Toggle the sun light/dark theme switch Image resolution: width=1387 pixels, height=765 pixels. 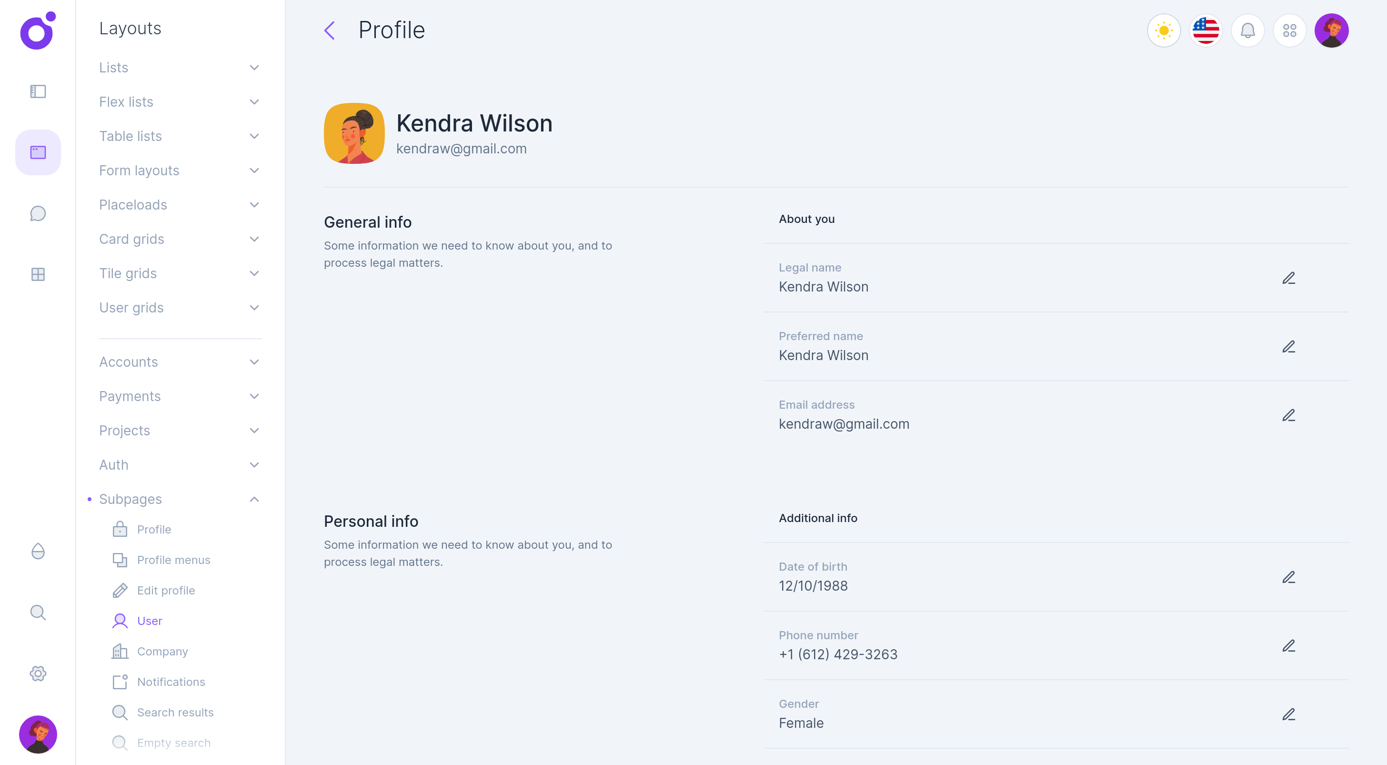click(1164, 30)
